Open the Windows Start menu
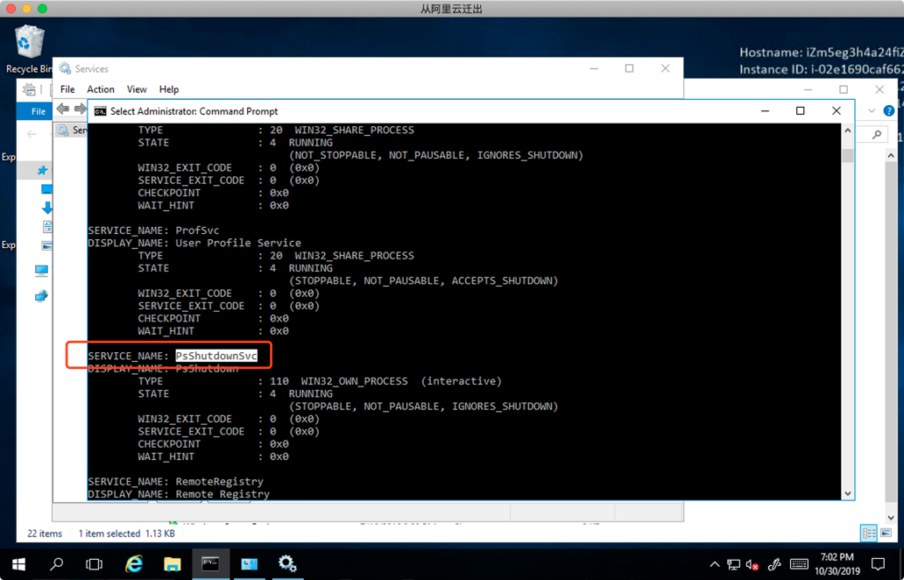The width and height of the screenshot is (904, 580). 19,563
